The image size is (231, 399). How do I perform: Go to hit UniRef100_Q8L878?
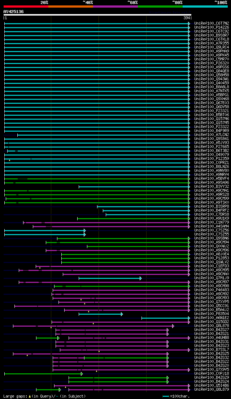[x=212, y=326]
